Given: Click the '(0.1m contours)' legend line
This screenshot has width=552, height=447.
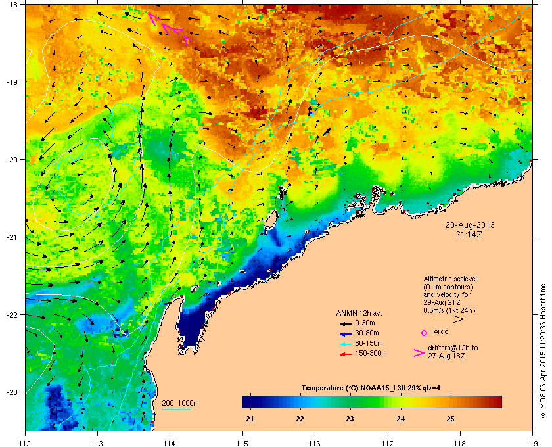Looking at the screenshot, I should click(448, 287).
